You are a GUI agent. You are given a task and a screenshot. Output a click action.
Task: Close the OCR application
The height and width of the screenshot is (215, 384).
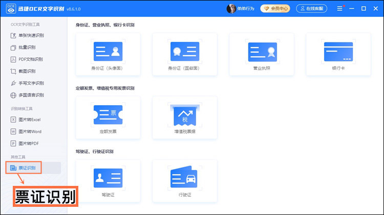(376, 9)
